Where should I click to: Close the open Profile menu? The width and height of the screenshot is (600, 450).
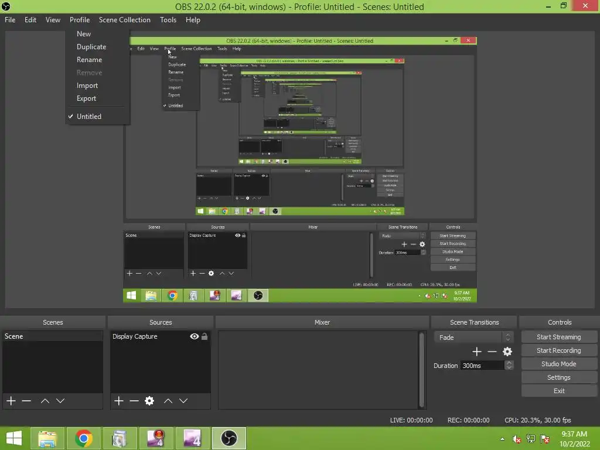click(x=80, y=20)
